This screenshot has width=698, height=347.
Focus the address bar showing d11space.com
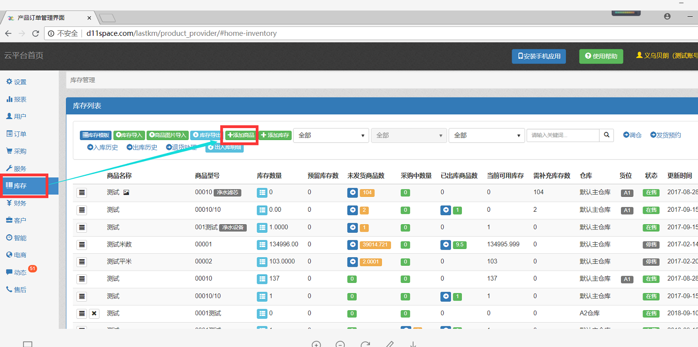pos(371,33)
